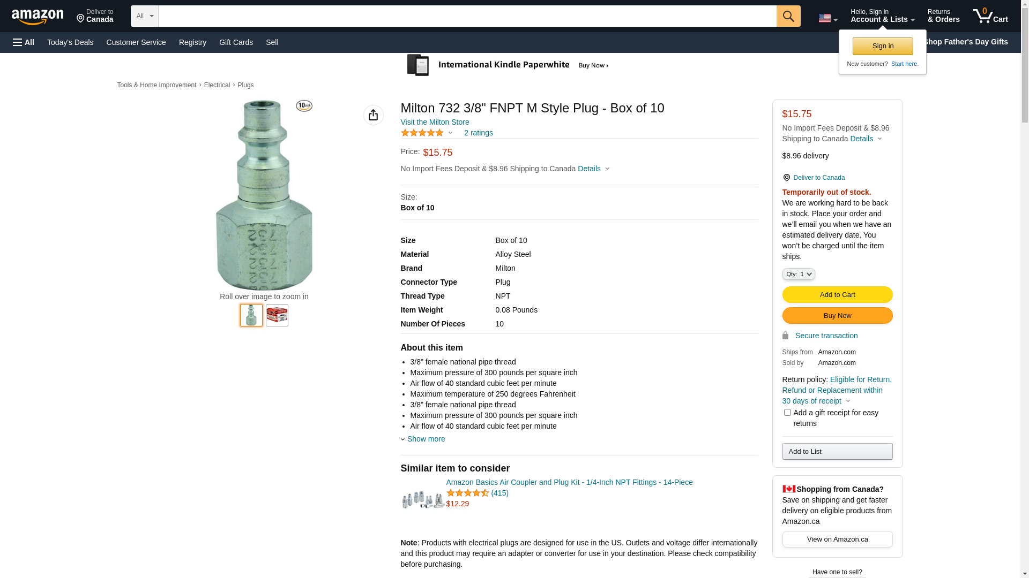Click the Add to Cart button
1029x578 pixels.
tap(837, 295)
